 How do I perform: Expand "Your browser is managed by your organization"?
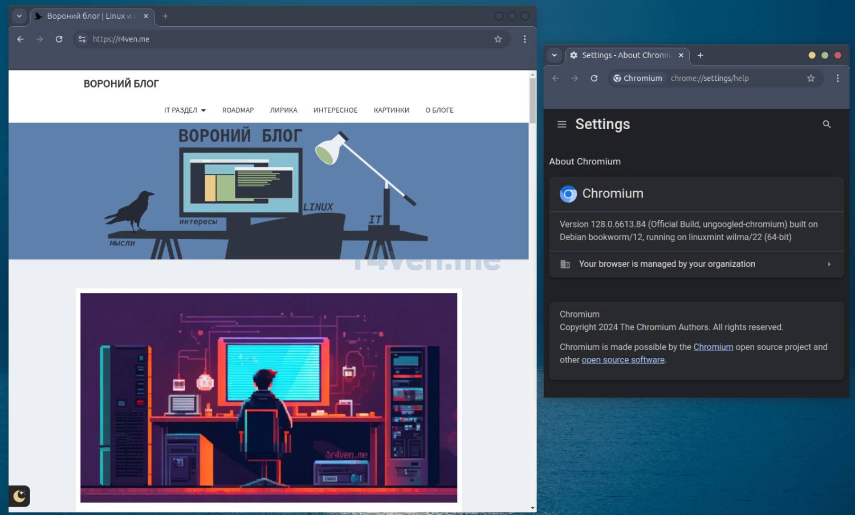click(696, 264)
